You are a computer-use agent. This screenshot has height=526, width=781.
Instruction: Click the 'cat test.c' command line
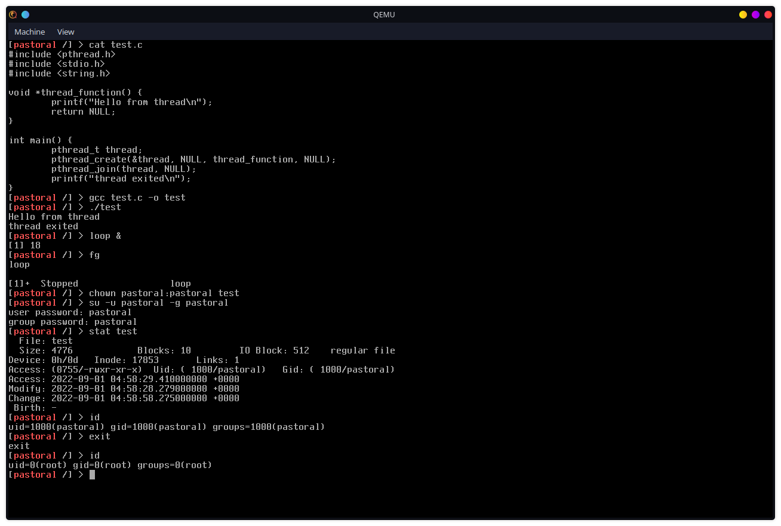(115, 45)
